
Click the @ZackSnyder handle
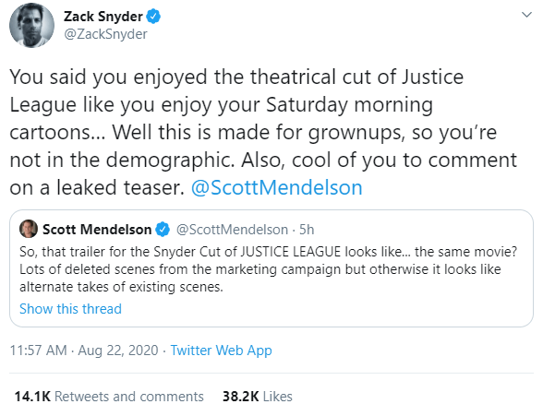(x=105, y=34)
